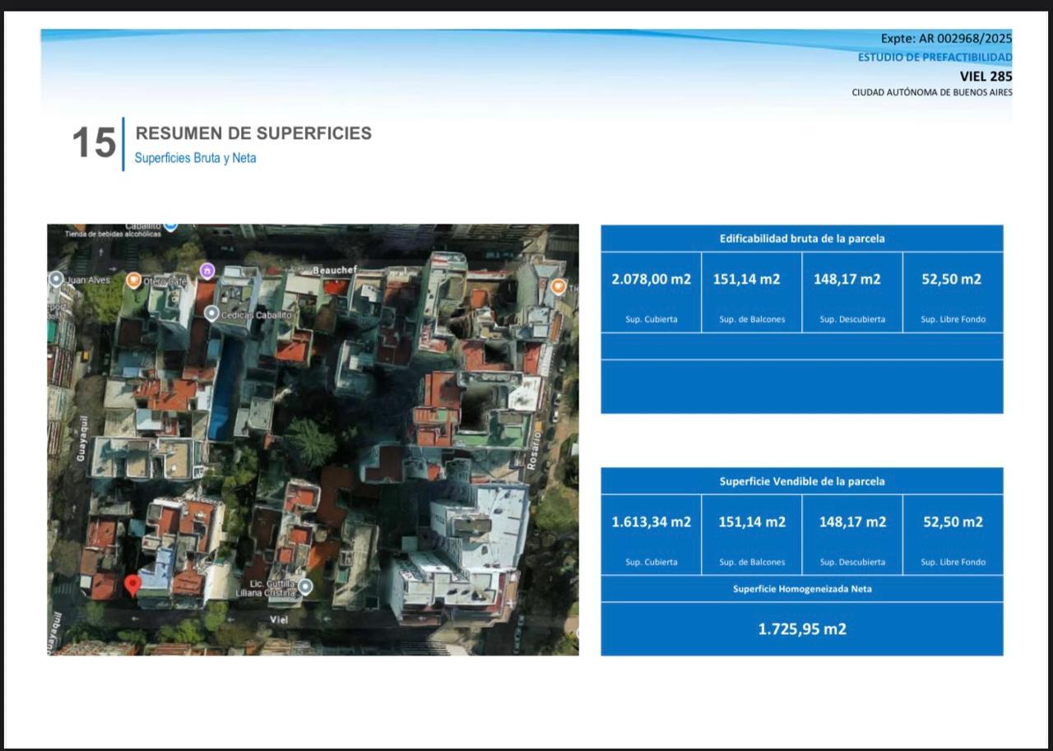Select '151,14 m2' in Edificabilidad bruta table
The height and width of the screenshot is (751, 1053).
click(x=746, y=279)
